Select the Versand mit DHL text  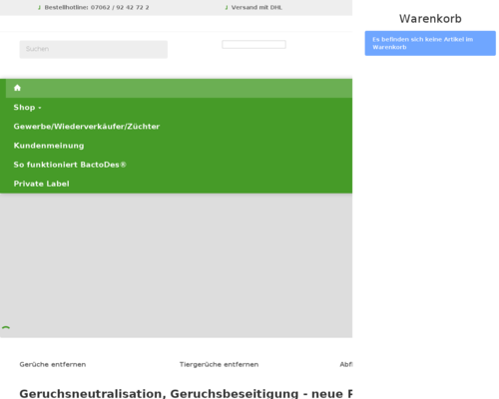tap(256, 7)
